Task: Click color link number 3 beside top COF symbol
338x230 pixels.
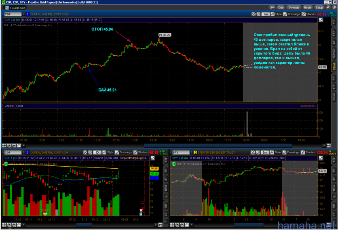Action: coord(27,14)
